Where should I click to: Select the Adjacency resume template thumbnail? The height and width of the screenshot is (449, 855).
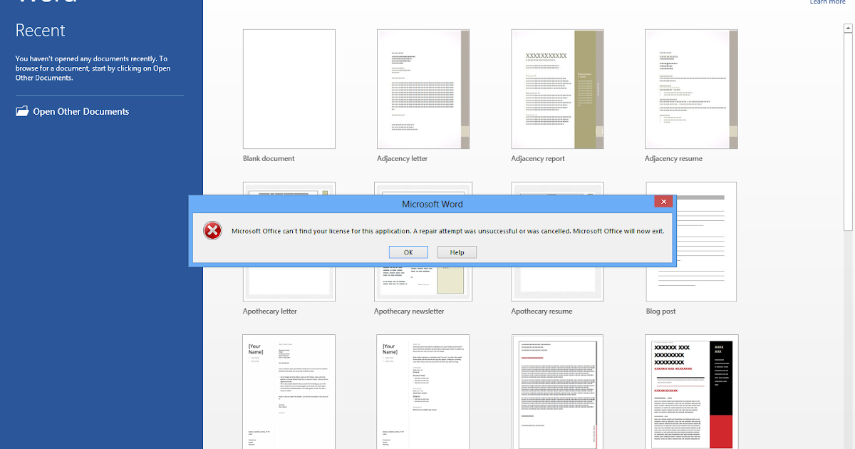click(x=691, y=89)
